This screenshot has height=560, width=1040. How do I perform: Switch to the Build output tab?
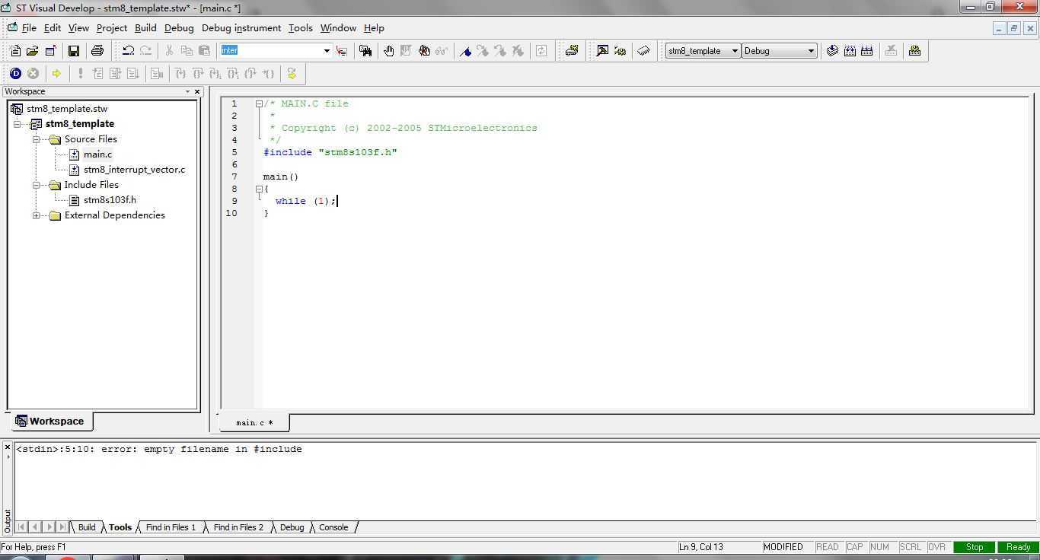(87, 527)
